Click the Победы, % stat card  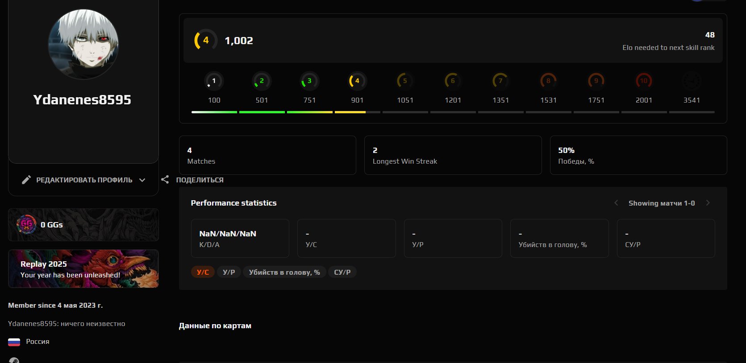pyautogui.click(x=638, y=155)
